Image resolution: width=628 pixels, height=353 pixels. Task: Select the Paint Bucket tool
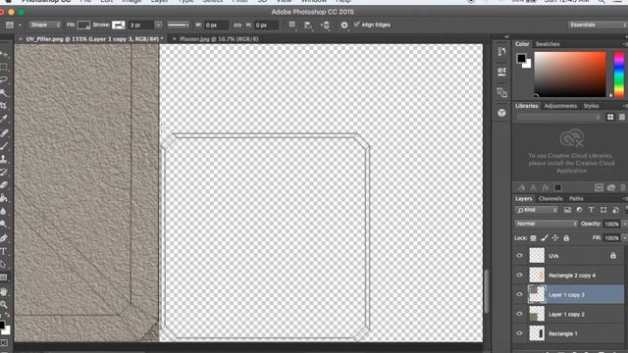coord(4,198)
